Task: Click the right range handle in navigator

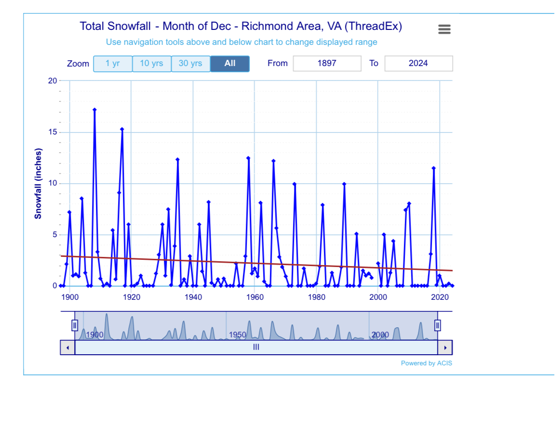Action: click(x=438, y=325)
